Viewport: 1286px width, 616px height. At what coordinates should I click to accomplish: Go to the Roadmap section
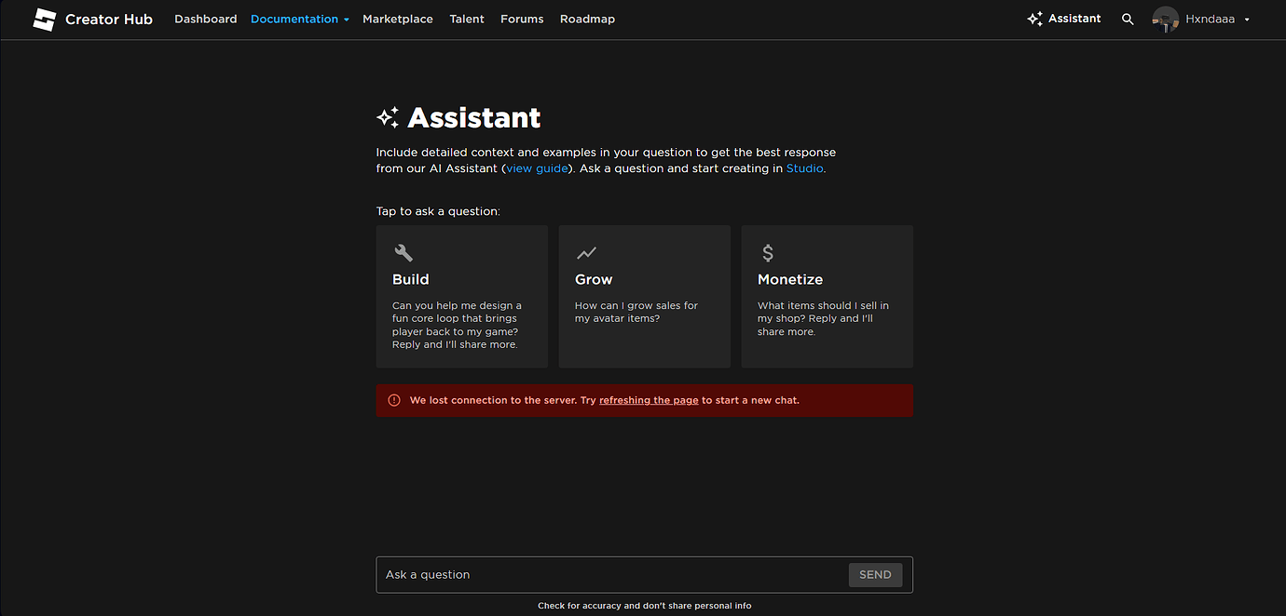(x=587, y=19)
